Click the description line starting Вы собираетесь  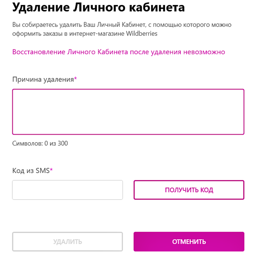click(122, 25)
